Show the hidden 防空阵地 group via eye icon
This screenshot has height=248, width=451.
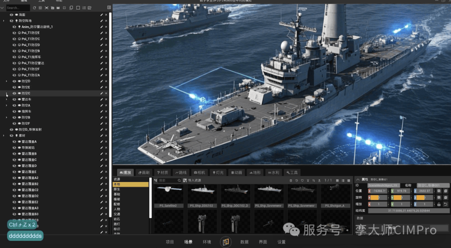click(12, 20)
